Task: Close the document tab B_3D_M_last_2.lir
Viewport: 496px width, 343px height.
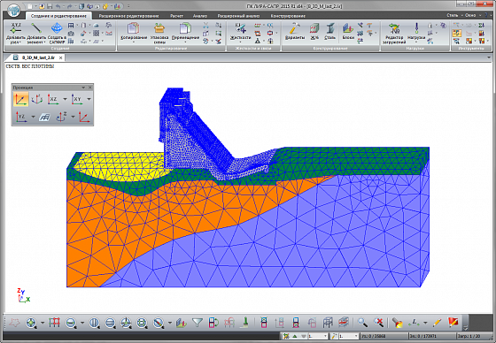Action: pyautogui.click(x=60, y=57)
